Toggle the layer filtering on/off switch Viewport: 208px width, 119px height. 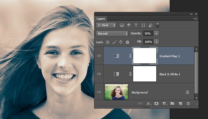(158, 25)
